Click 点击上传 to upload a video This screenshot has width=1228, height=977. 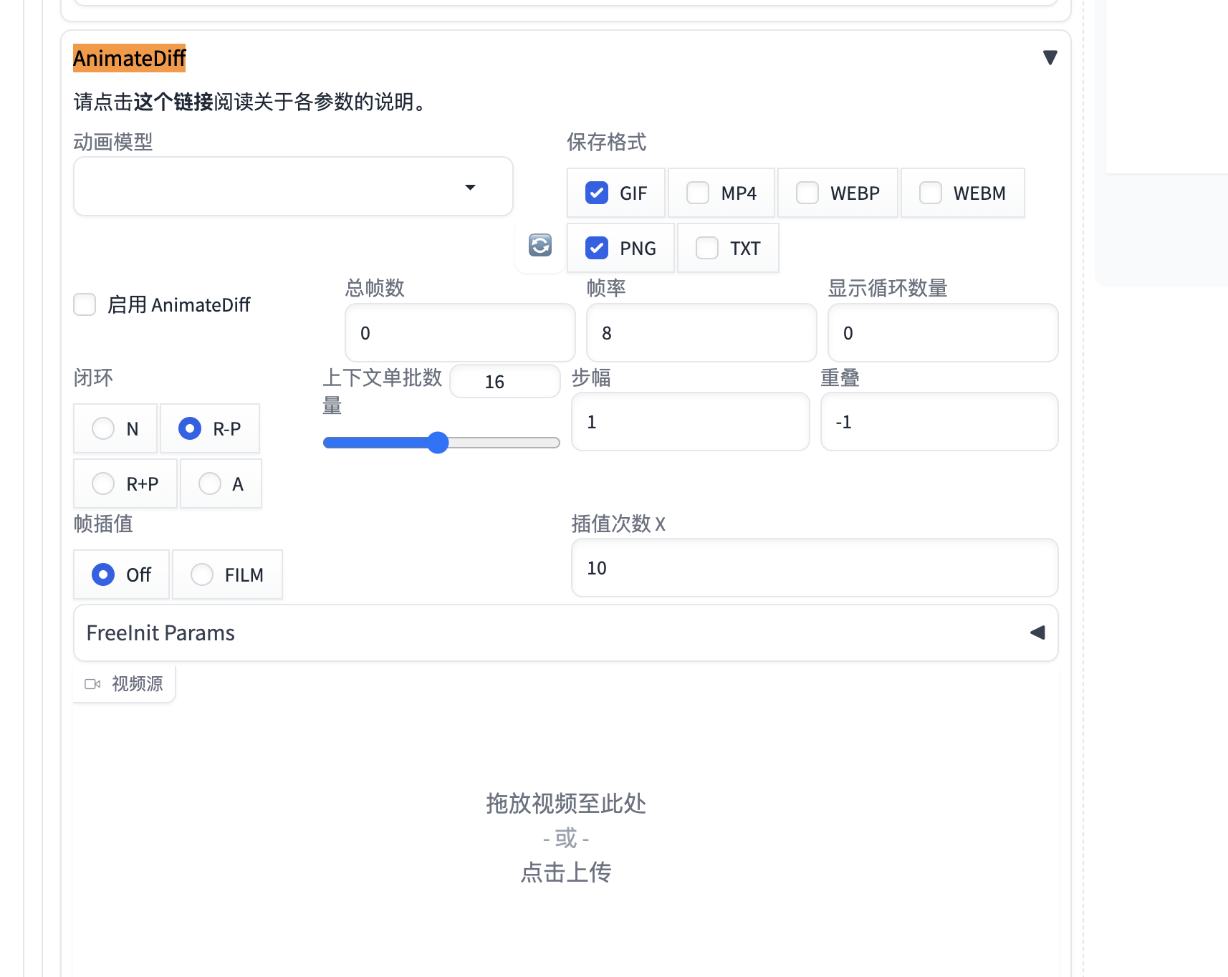pyautogui.click(x=566, y=872)
